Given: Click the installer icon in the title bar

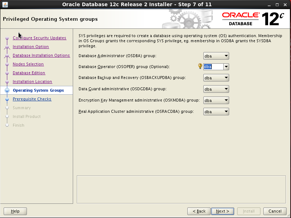Looking at the screenshot, I should [x=5, y=4].
